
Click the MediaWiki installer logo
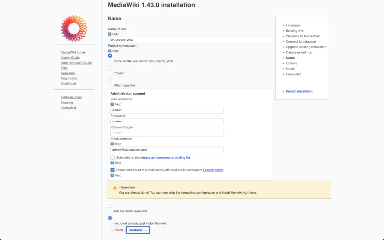click(74, 28)
